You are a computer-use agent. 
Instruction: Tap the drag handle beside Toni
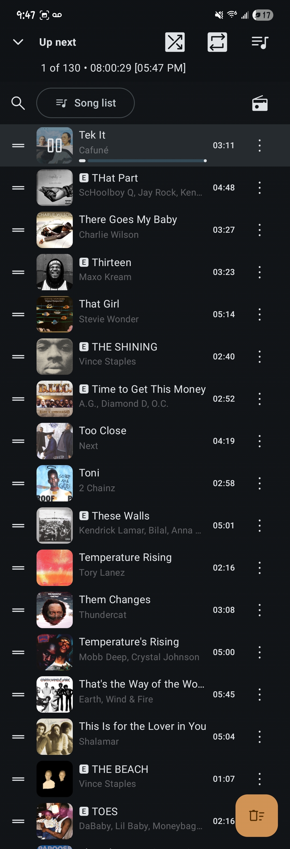[x=18, y=483]
